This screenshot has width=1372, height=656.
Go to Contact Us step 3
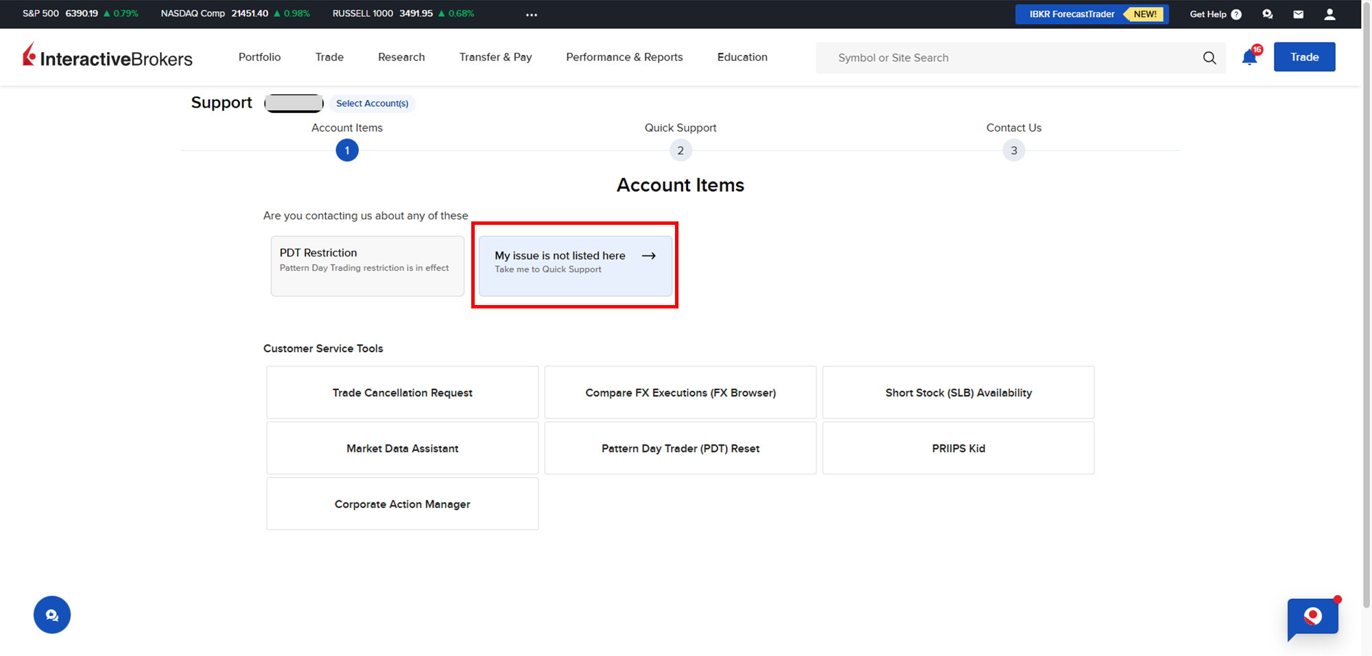[1013, 150]
